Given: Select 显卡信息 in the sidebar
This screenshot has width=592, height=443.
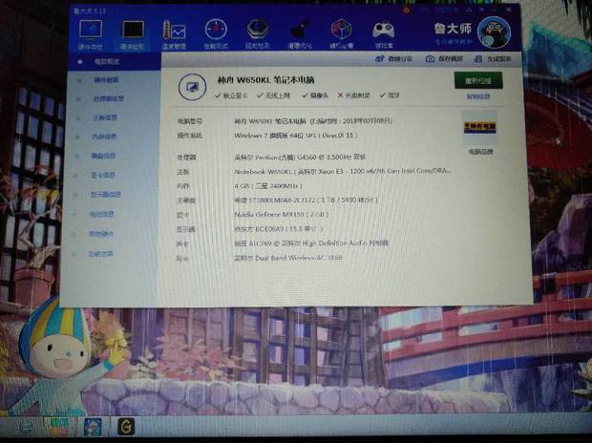Looking at the screenshot, I should pos(103,176).
